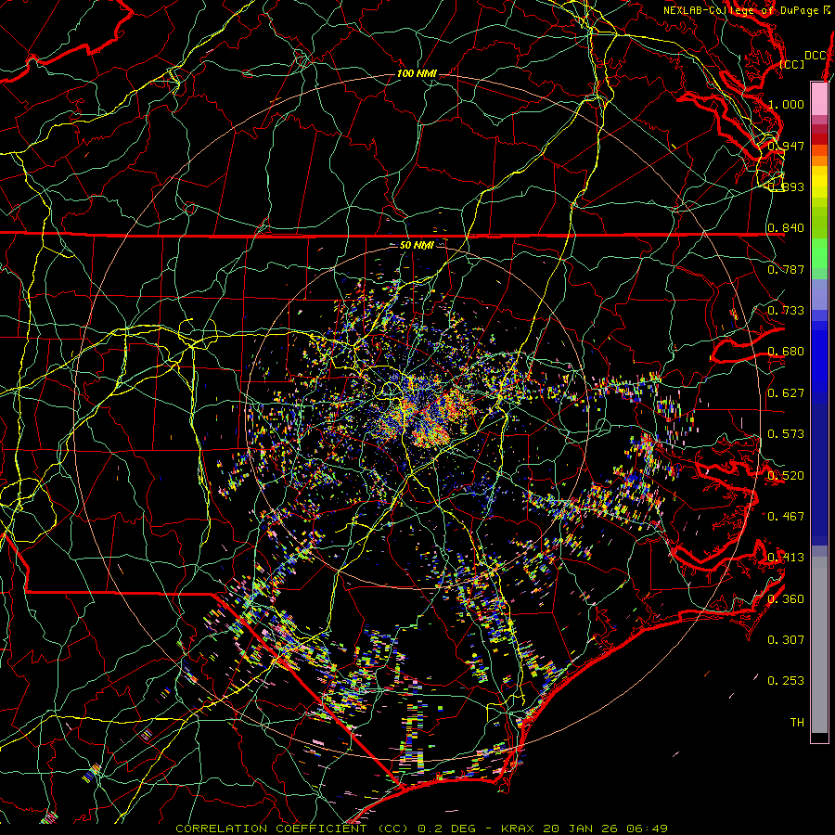This screenshot has width=835, height=835.
Task: Click the 0.840 scale value
Action: point(786,228)
